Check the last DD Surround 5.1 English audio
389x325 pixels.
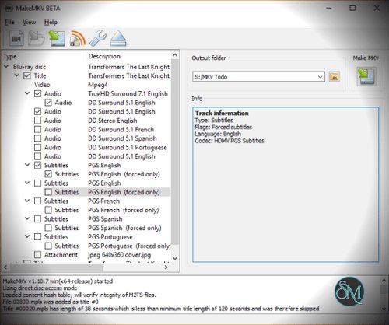tap(37, 156)
